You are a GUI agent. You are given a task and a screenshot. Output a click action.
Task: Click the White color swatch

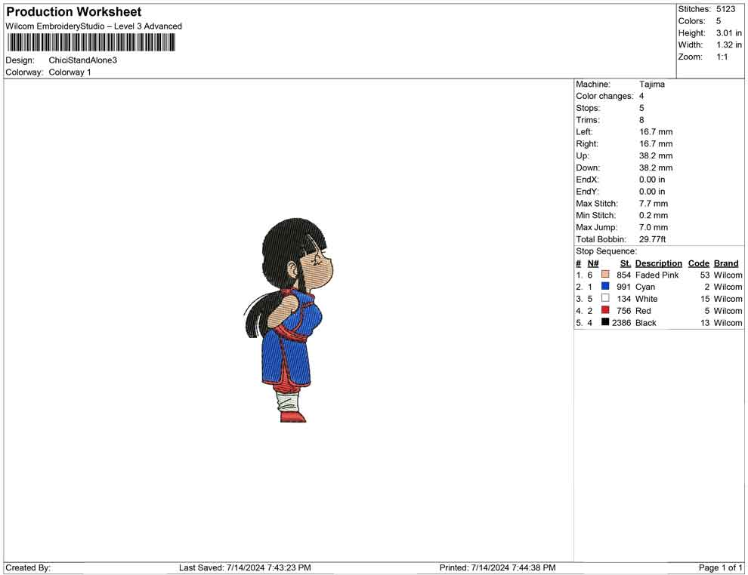click(605, 298)
